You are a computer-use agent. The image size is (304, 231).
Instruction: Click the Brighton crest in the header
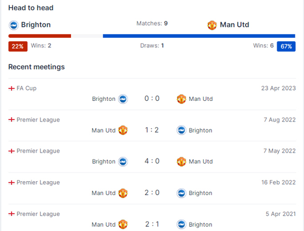(13, 26)
